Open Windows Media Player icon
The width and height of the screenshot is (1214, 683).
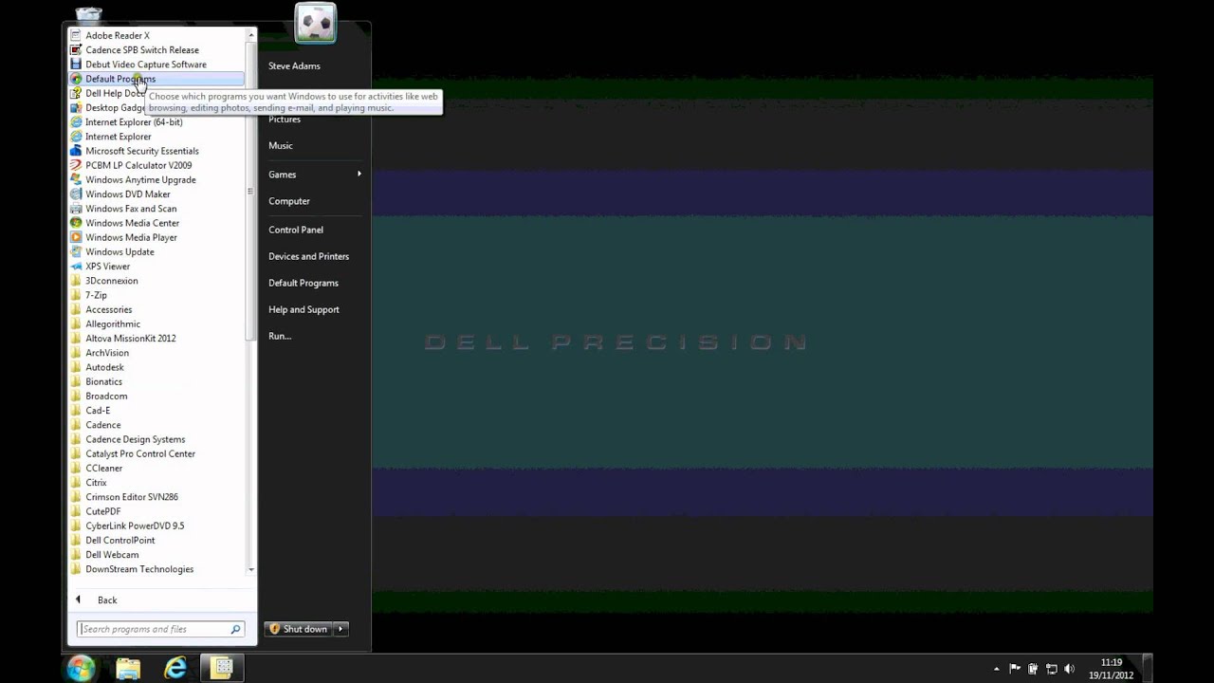pos(76,237)
